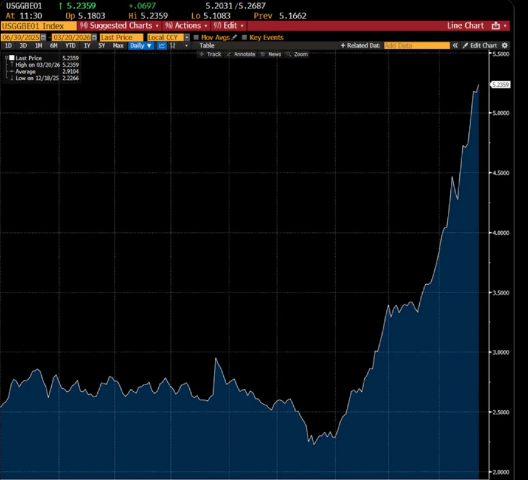Enable the Key Events checkbox
The width and height of the screenshot is (528, 480).
[244, 37]
